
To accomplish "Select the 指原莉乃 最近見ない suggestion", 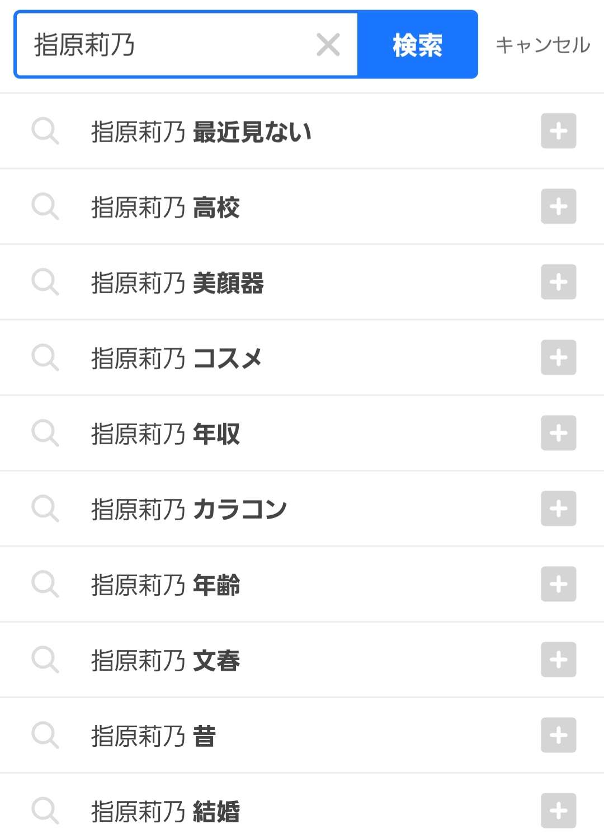I will tap(201, 132).
